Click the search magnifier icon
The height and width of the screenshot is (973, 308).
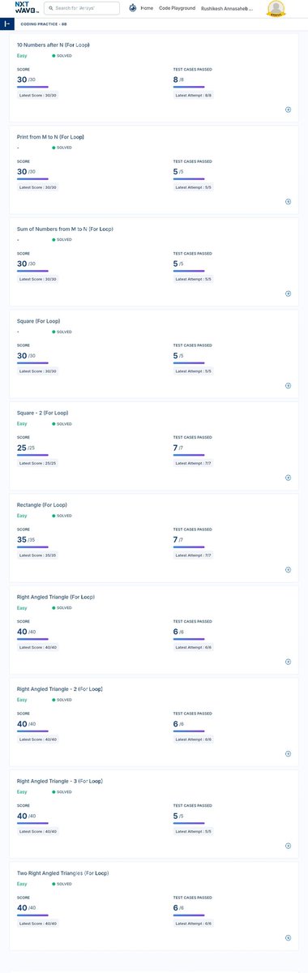point(51,8)
